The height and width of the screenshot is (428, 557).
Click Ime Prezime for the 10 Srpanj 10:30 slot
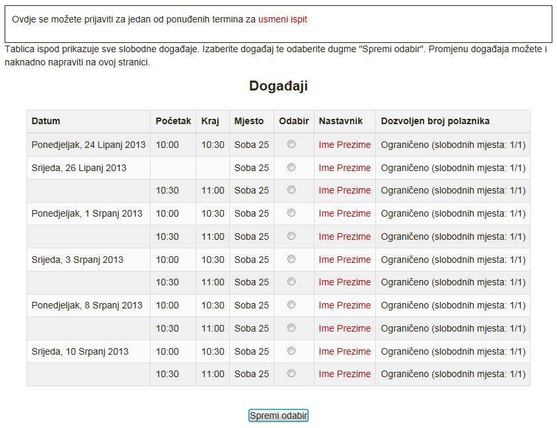[344, 374]
